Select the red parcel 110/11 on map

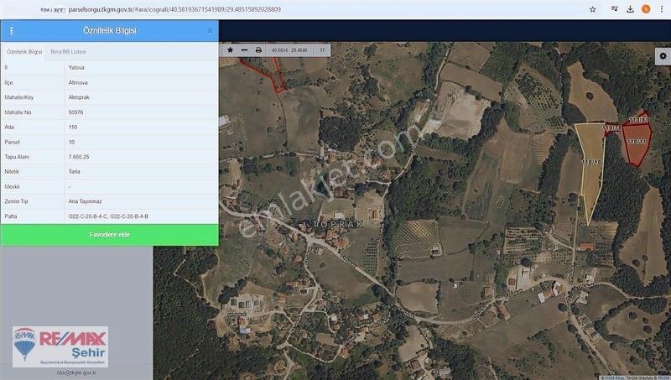pos(637,143)
